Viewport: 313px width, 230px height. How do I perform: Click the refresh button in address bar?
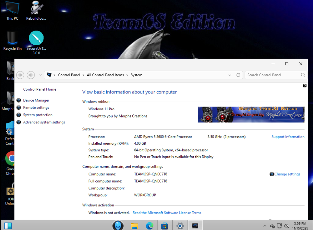pyautogui.click(x=238, y=75)
